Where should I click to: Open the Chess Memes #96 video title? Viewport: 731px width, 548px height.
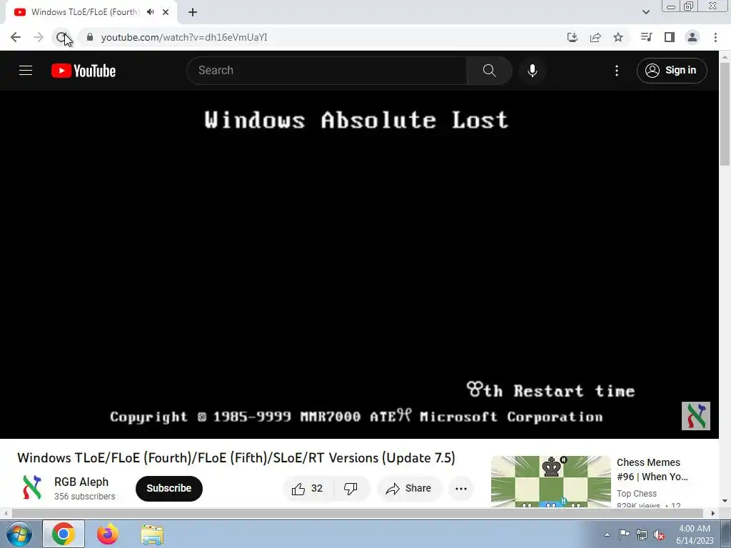point(652,470)
